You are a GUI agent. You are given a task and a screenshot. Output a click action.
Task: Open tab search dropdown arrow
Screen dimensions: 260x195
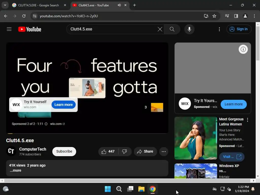pos(5,5)
